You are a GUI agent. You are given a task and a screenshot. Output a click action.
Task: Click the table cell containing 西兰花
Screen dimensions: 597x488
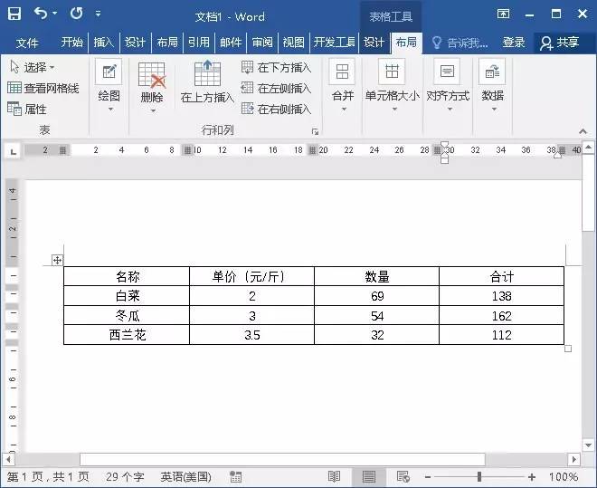pos(127,335)
